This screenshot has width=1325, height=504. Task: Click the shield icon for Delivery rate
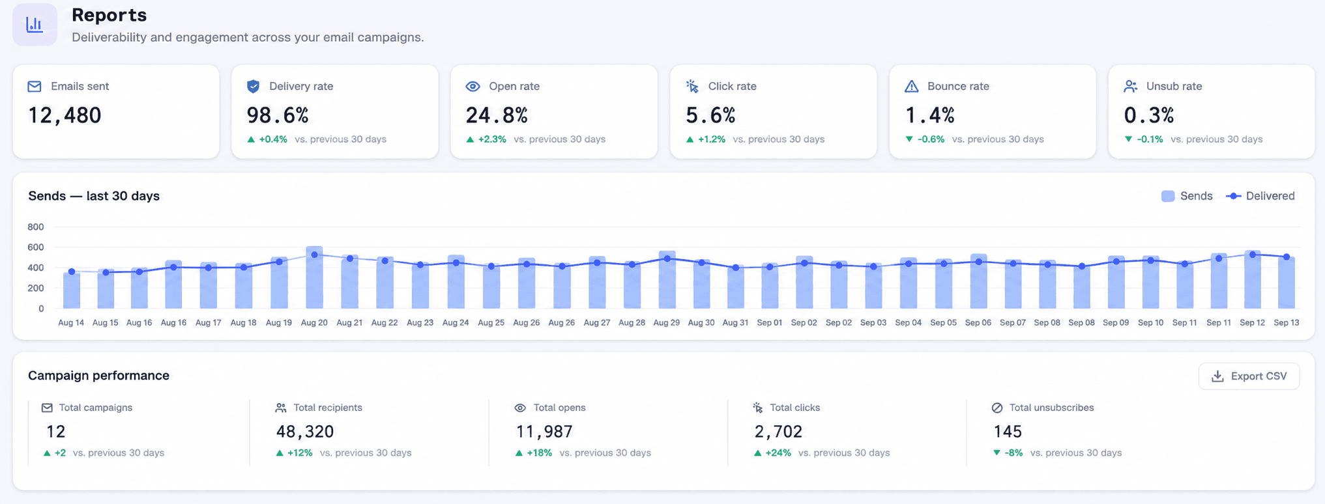(253, 87)
